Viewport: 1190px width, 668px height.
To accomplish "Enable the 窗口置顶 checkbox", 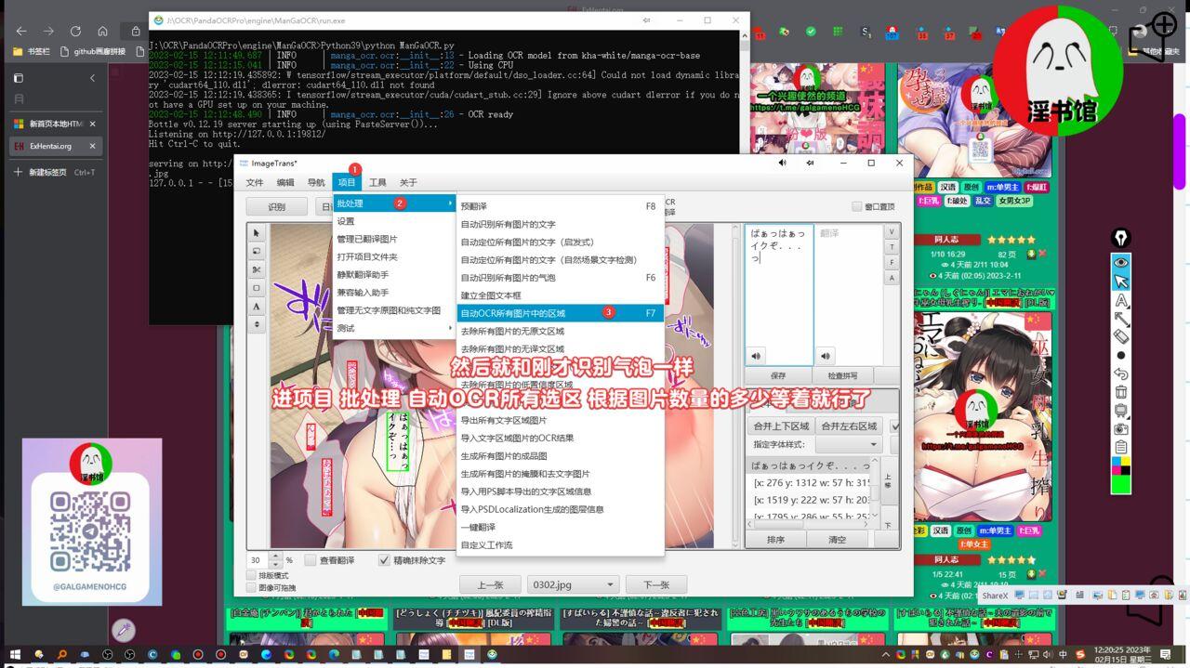I will [x=857, y=206].
